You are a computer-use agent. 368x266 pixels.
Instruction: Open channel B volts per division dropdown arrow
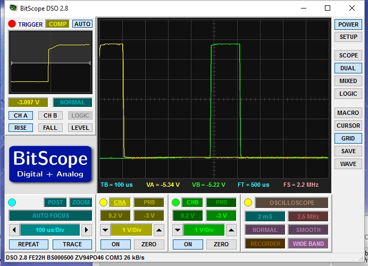tap(178, 230)
